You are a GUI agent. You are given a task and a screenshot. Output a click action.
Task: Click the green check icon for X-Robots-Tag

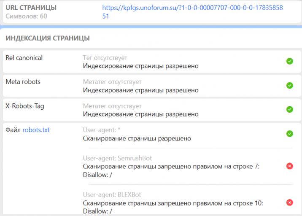point(289,109)
